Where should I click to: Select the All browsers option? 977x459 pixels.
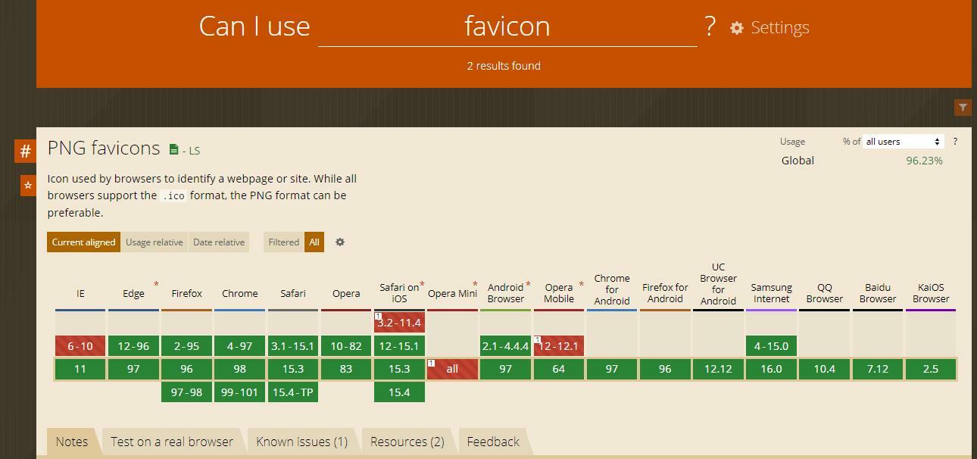[314, 242]
